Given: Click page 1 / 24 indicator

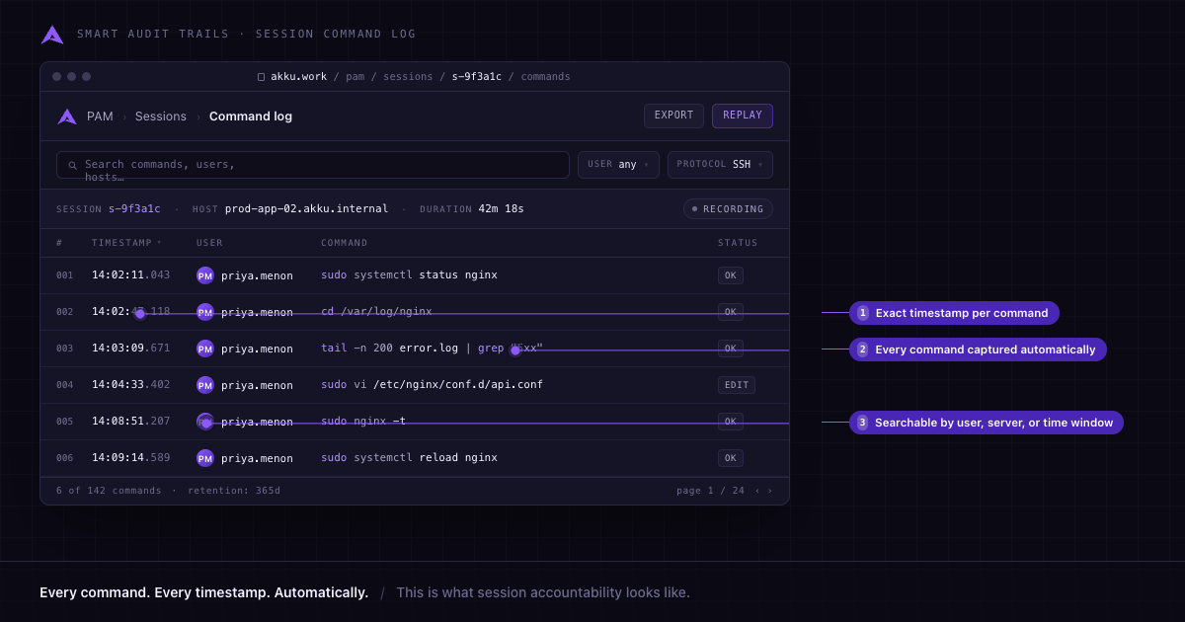Looking at the screenshot, I should 710,491.
